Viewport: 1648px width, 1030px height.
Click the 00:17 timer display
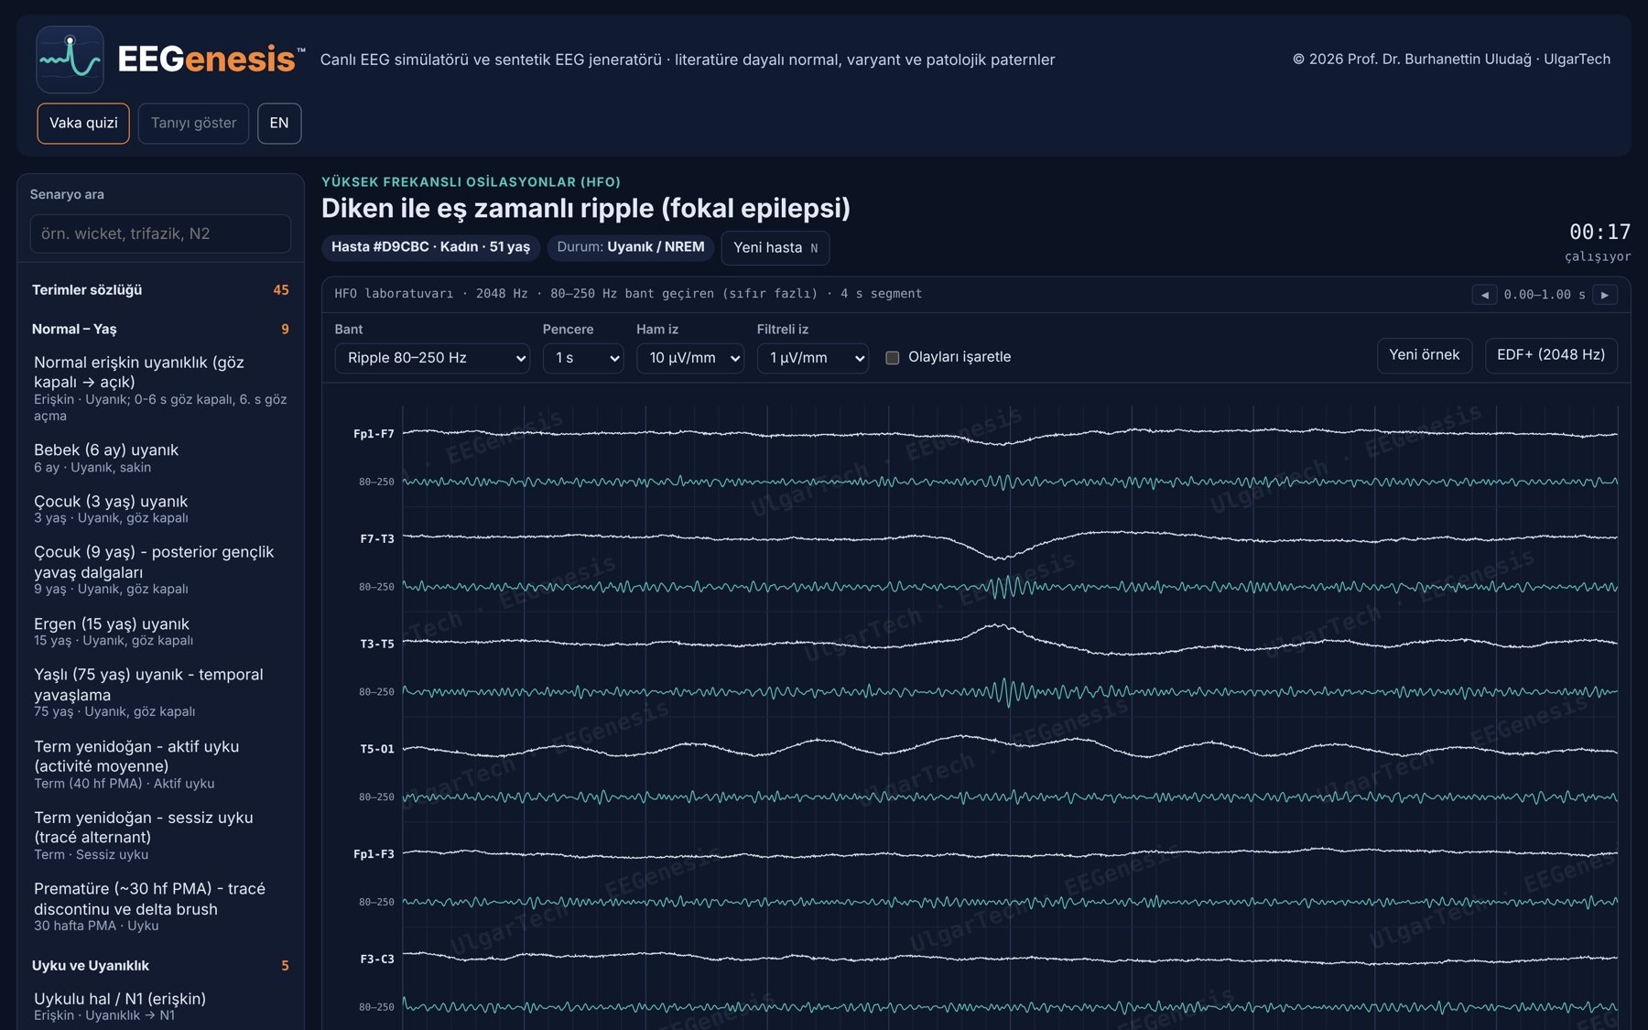point(1599,233)
